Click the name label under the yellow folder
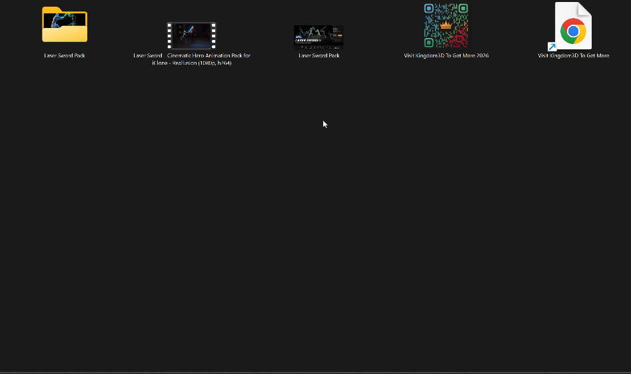This screenshot has width=631, height=374. coord(65,55)
